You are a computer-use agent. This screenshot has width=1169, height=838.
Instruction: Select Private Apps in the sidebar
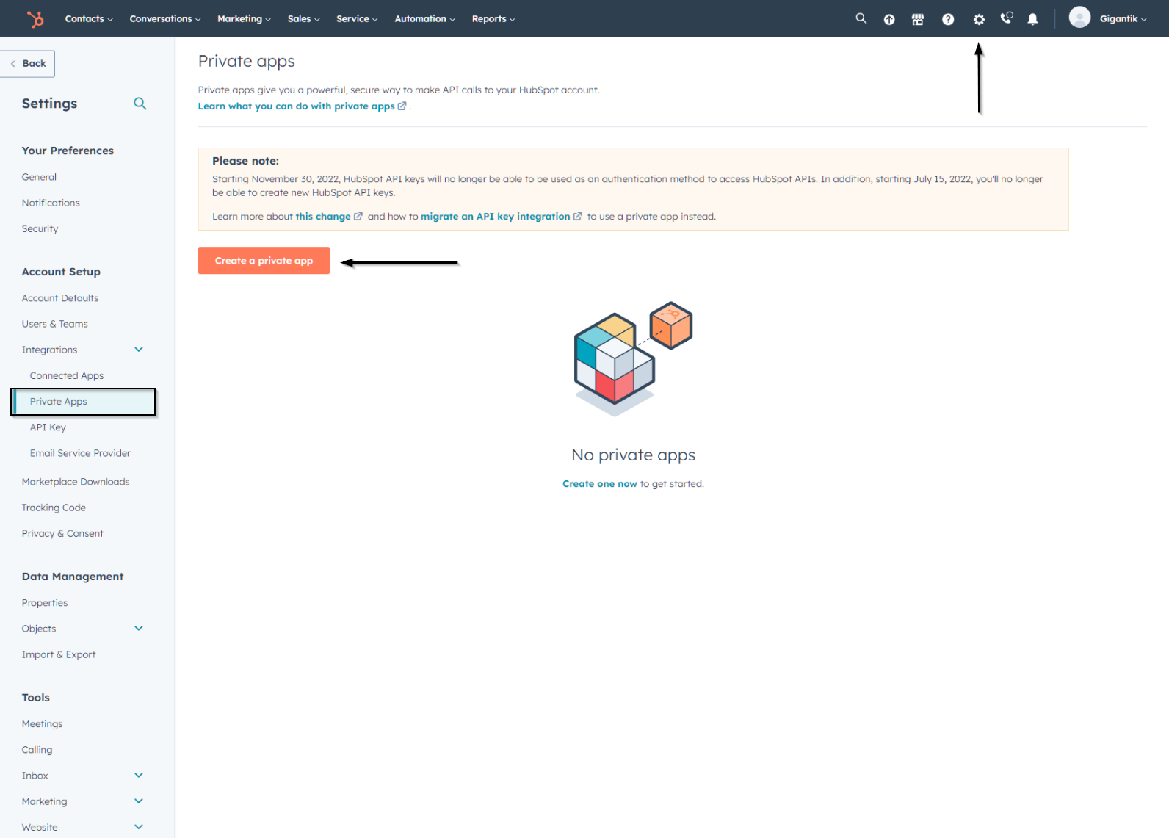click(84, 402)
